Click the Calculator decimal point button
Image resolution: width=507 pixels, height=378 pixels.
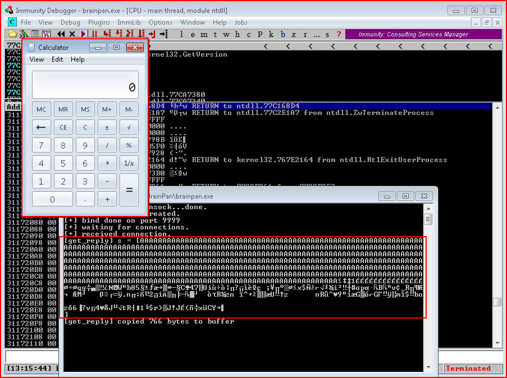[x=85, y=199]
